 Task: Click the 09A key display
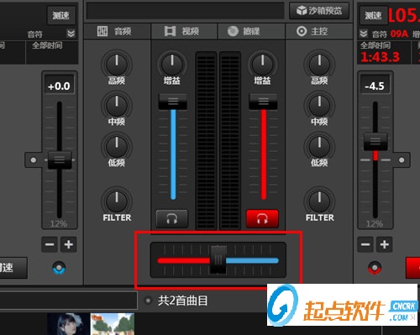point(399,34)
